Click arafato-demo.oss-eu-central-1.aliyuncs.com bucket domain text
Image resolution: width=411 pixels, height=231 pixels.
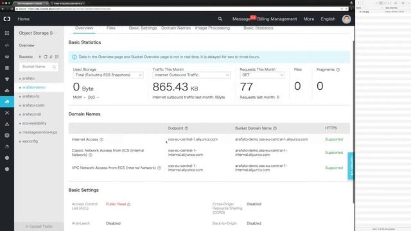pyautogui.click(x=272, y=140)
